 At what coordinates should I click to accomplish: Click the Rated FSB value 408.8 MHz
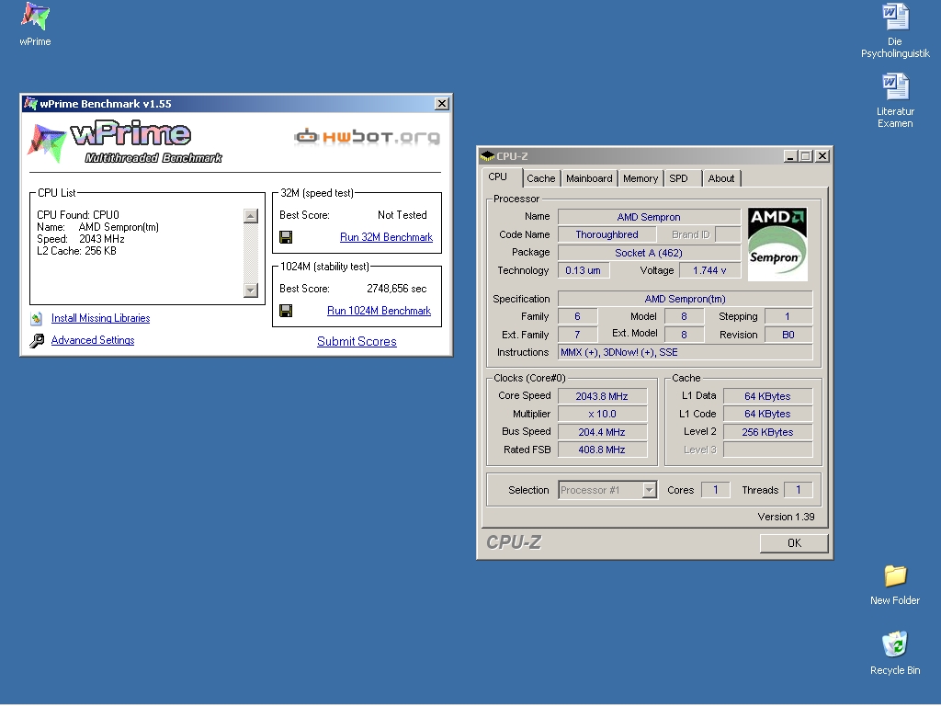click(602, 449)
